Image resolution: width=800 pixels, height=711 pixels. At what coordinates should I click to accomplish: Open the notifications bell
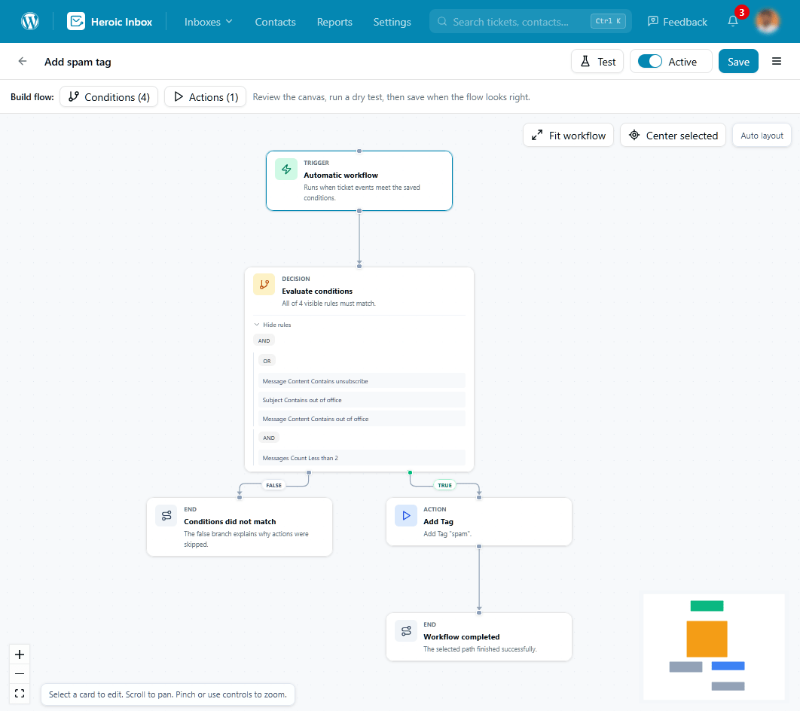(733, 21)
